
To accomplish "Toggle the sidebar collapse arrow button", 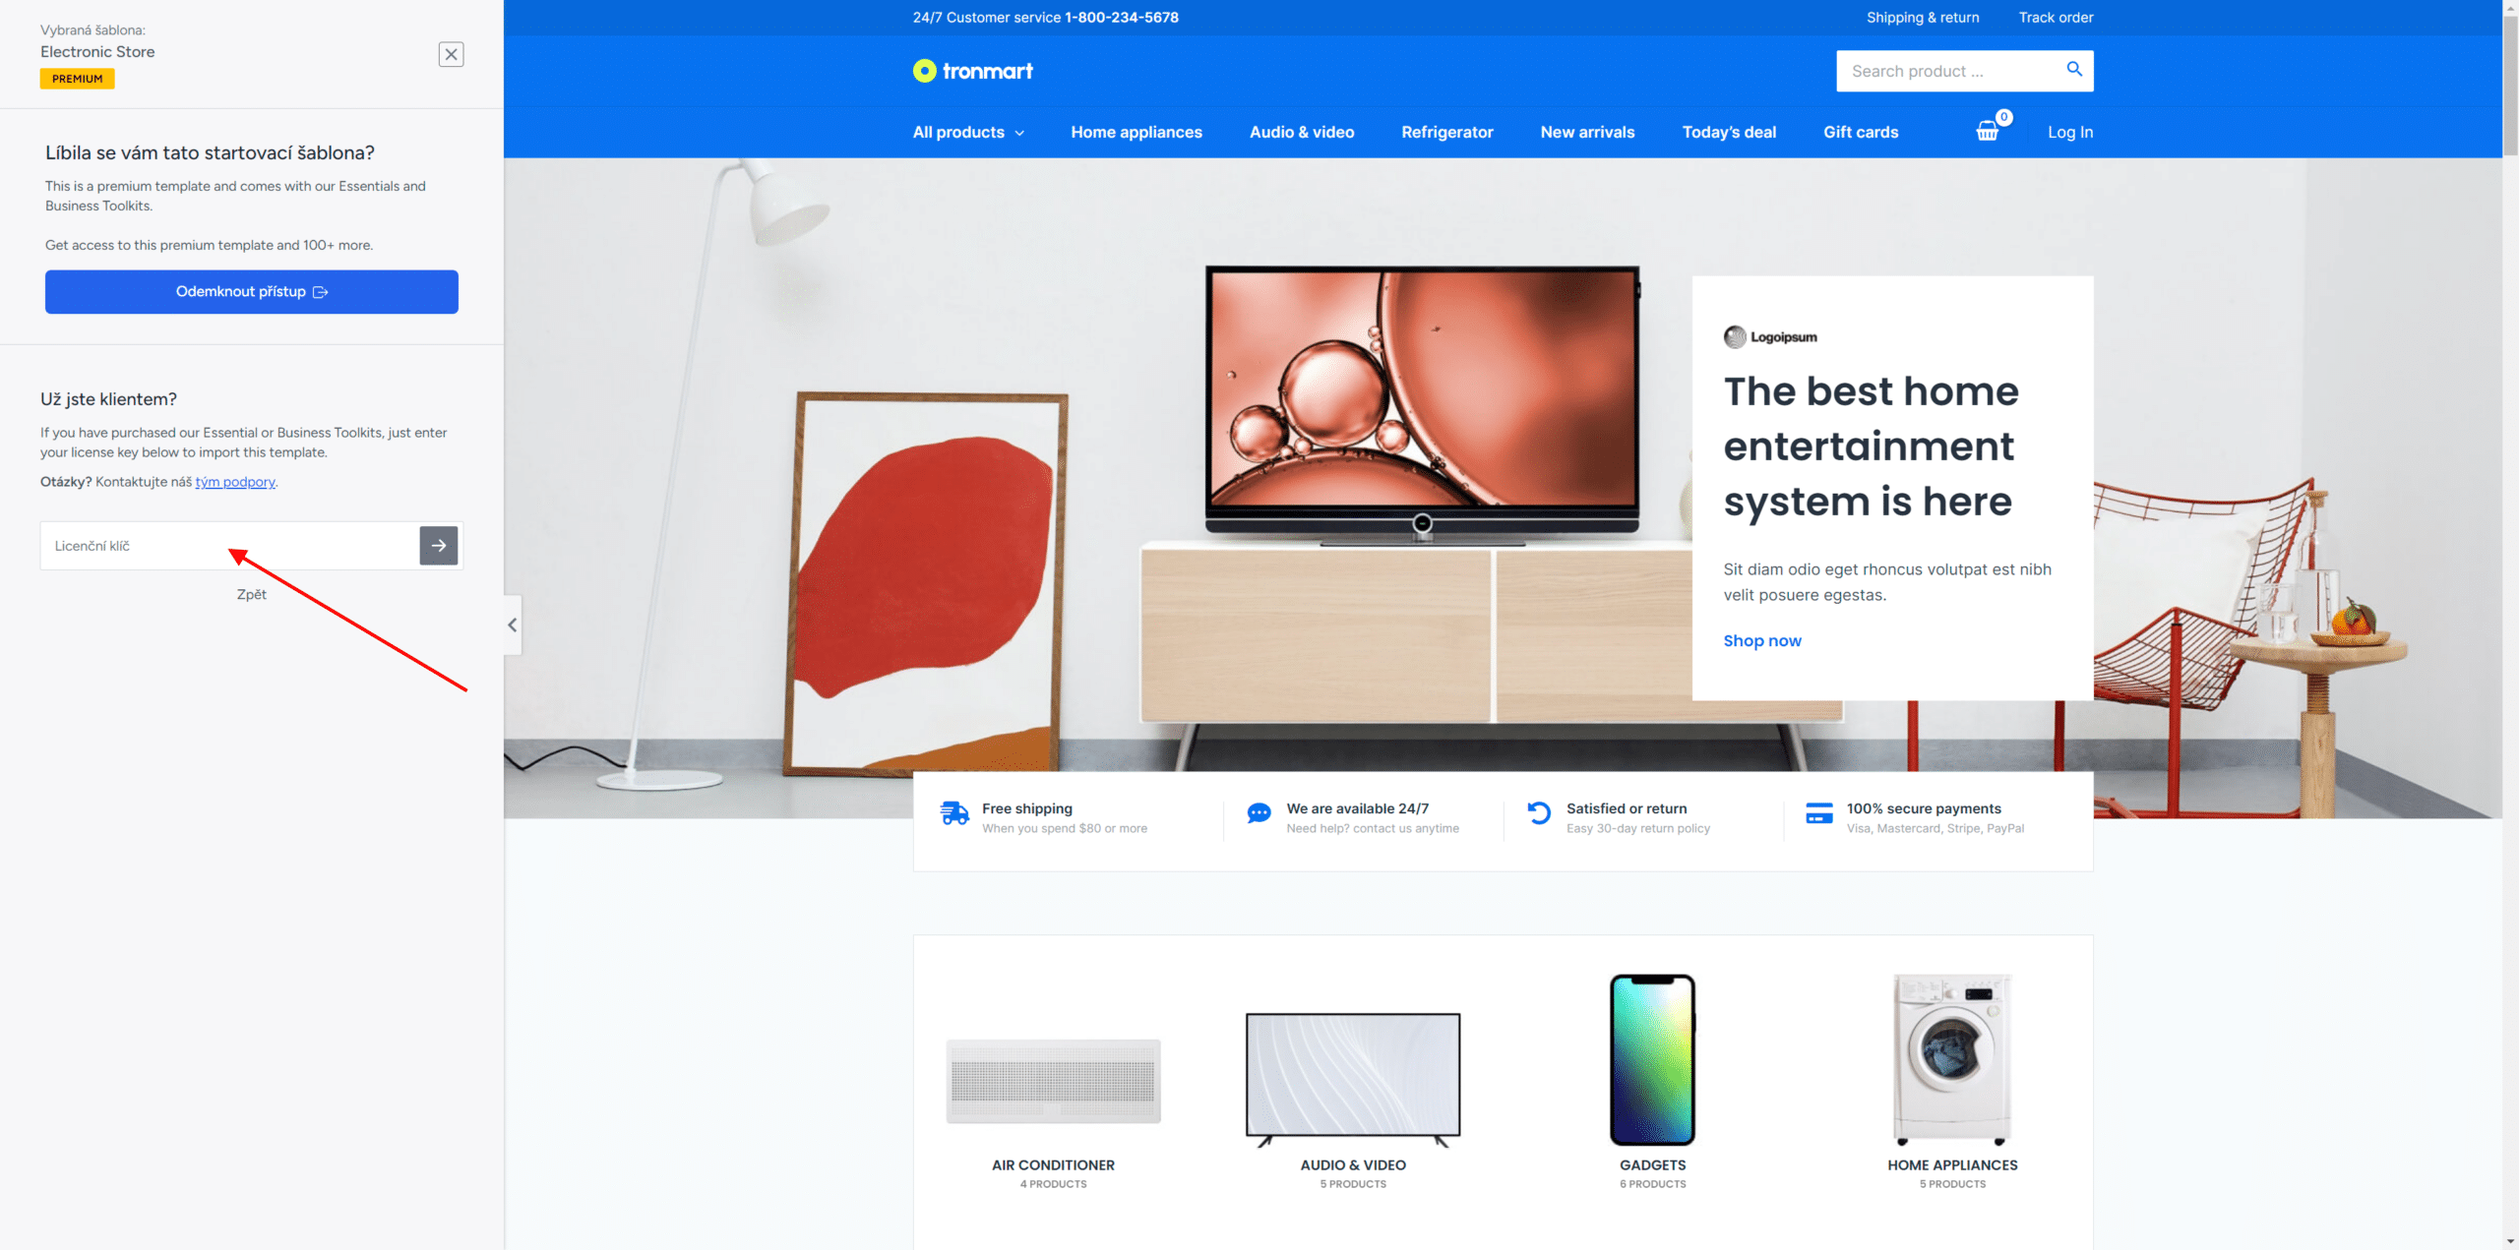I will (x=513, y=625).
